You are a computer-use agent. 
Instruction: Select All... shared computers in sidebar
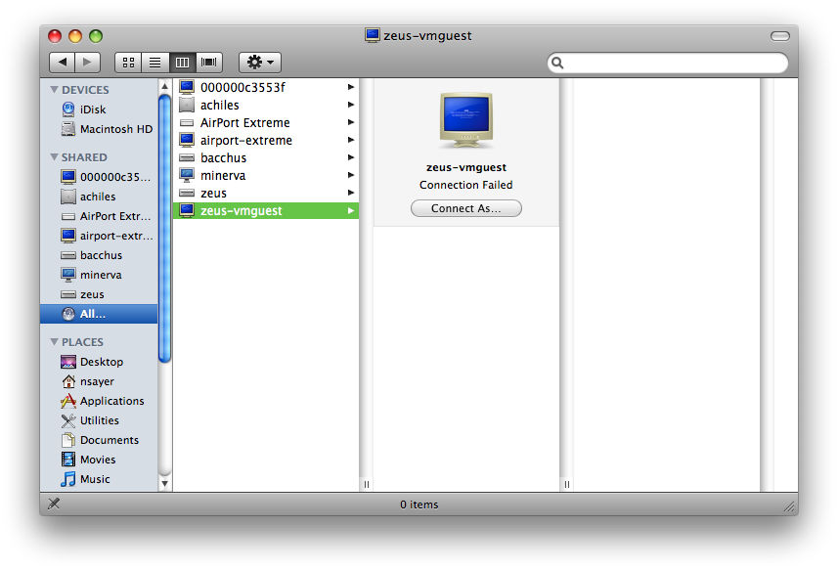click(99, 314)
